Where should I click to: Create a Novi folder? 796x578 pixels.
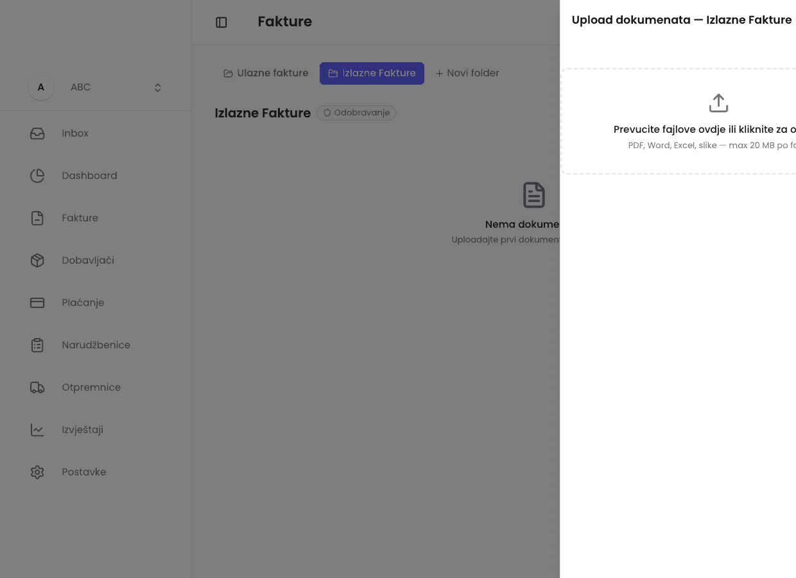(x=467, y=74)
